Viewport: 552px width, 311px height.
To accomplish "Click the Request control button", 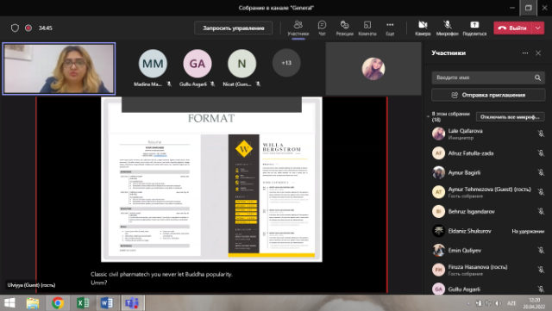I will coord(234,28).
